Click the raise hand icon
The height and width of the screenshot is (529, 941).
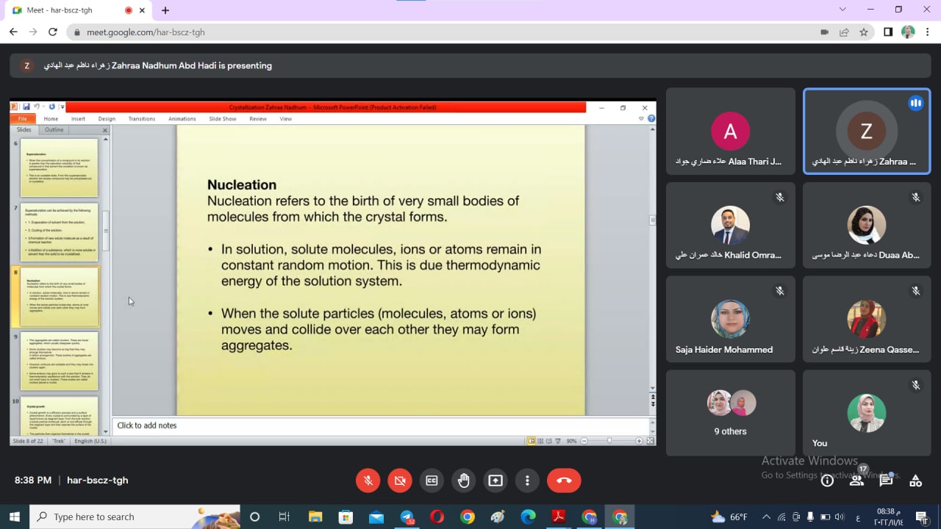[464, 481]
